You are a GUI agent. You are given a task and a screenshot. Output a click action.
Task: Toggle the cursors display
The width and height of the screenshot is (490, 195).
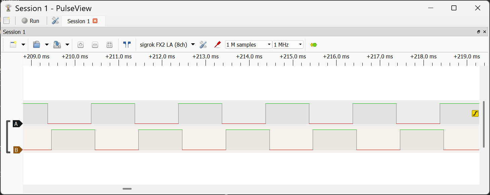click(x=127, y=45)
